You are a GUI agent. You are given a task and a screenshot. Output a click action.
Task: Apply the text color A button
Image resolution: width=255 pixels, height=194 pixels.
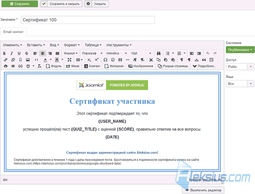pos(46,60)
